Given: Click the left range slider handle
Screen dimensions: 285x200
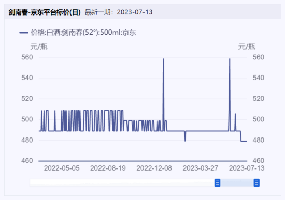Looking at the screenshot, I should pyautogui.click(x=217, y=183).
